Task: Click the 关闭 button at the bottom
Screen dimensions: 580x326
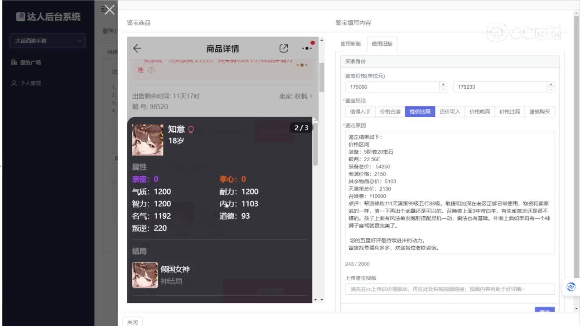Action: 132,322
